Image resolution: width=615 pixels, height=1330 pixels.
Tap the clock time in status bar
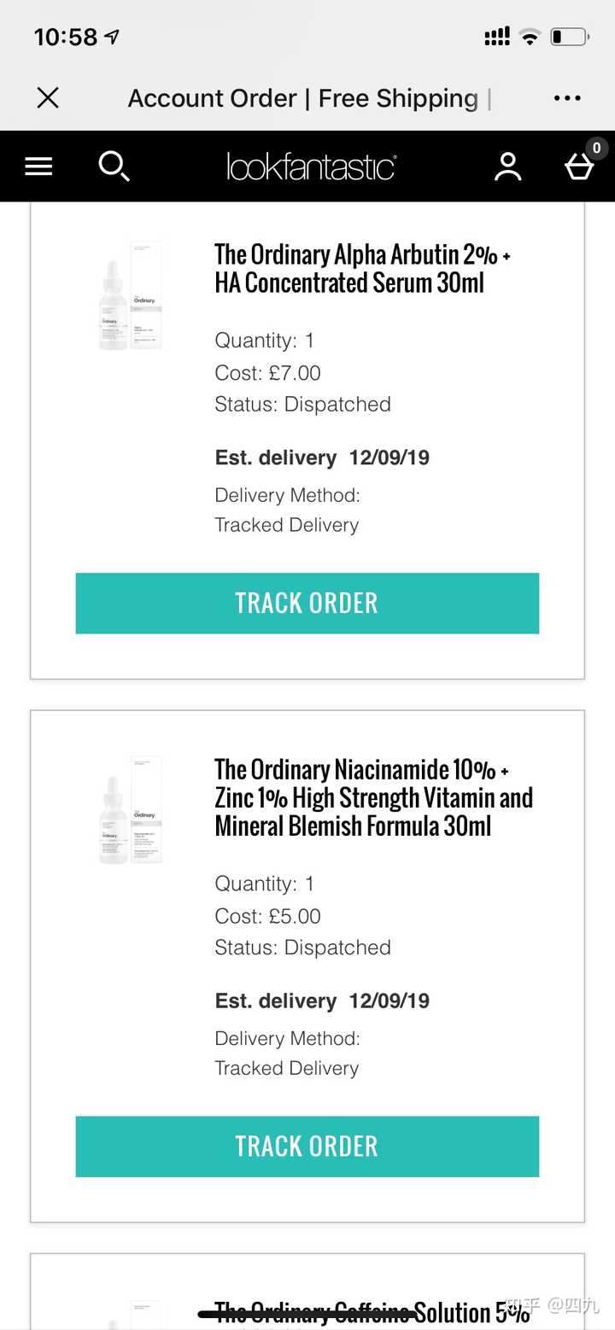pos(66,37)
